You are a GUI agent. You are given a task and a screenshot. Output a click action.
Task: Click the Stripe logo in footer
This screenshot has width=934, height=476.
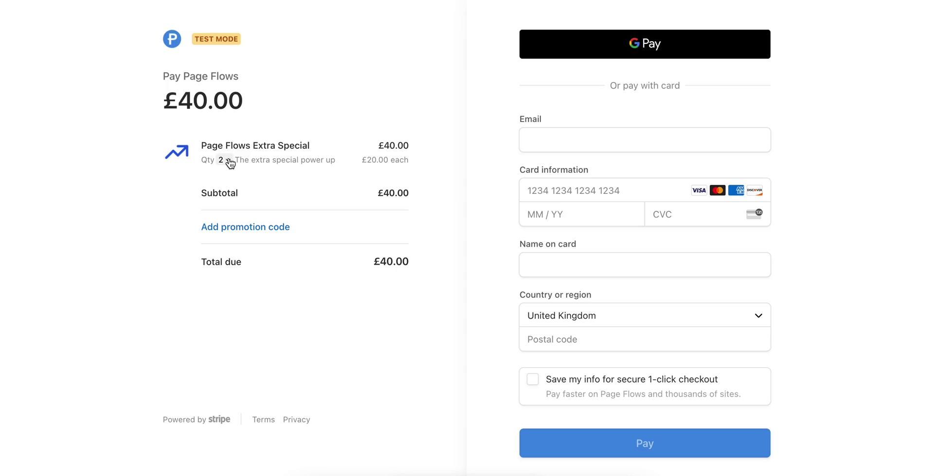tap(219, 419)
